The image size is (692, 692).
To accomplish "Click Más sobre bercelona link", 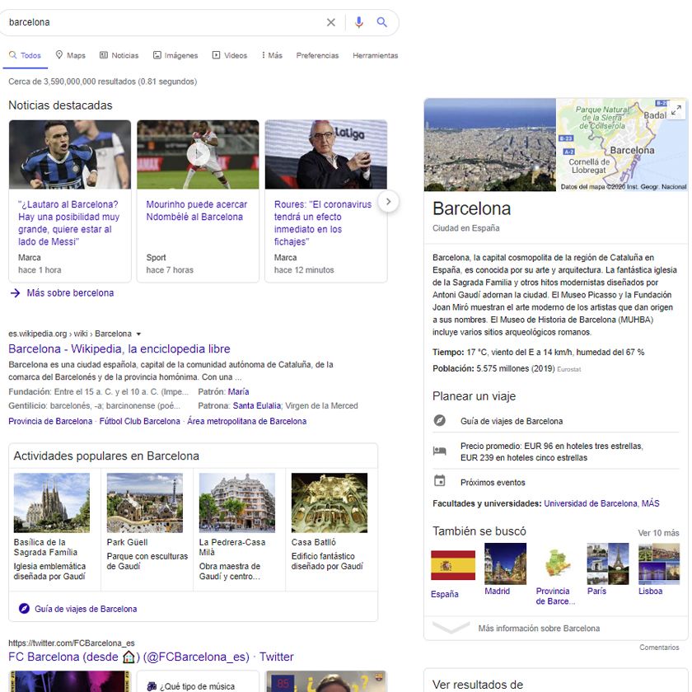I will pos(70,293).
